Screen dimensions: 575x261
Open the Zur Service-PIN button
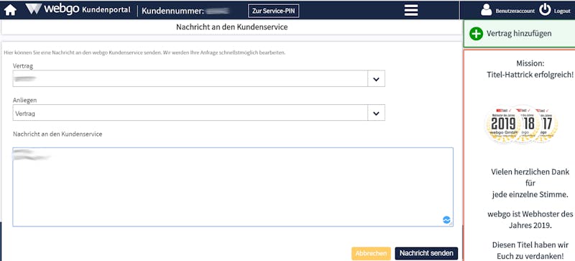coord(274,11)
